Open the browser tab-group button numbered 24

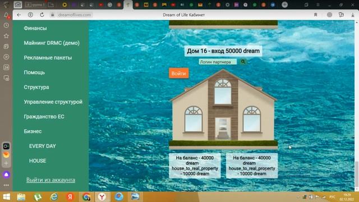click(17, 4)
